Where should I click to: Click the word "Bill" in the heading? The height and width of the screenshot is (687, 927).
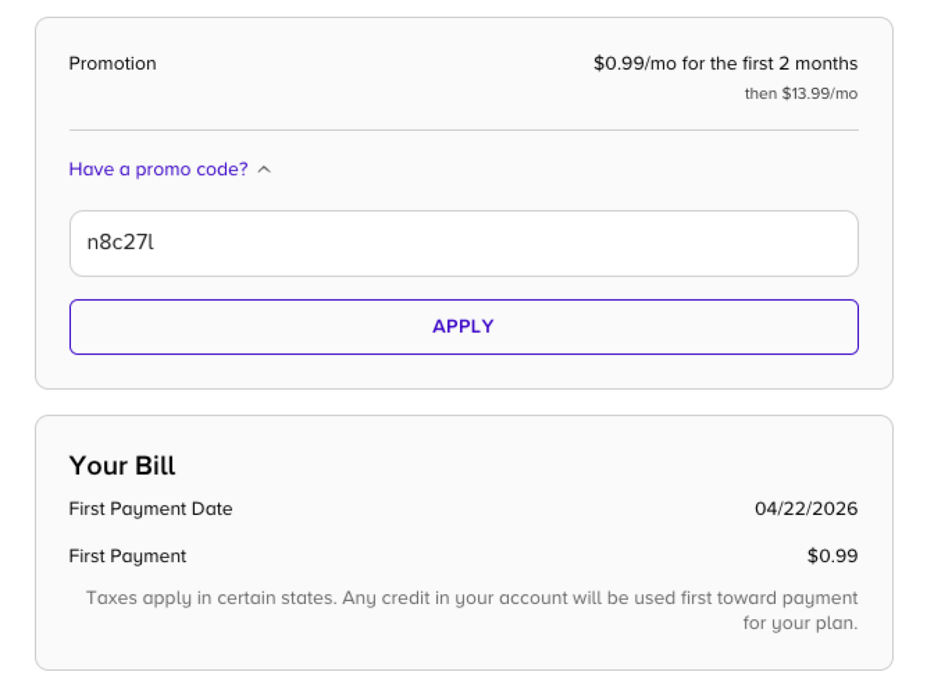(x=155, y=465)
